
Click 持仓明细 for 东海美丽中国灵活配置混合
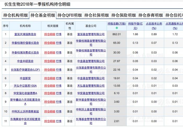tap(50, 121)
